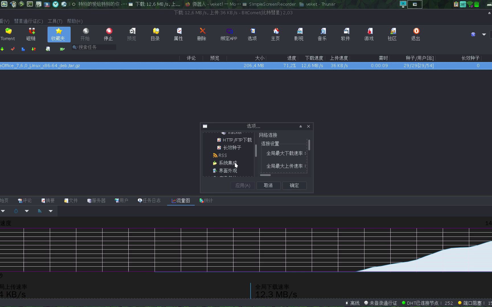This screenshot has width=492, height=307.
Task: Open the 彗星通行证(C) menu
Action: [x=28, y=21]
